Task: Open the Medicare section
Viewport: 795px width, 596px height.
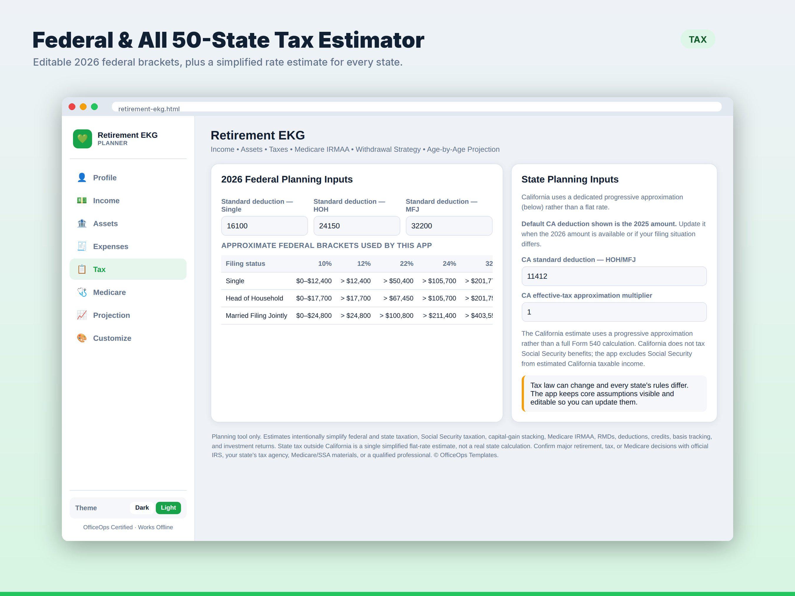Action: [x=128, y=292]
